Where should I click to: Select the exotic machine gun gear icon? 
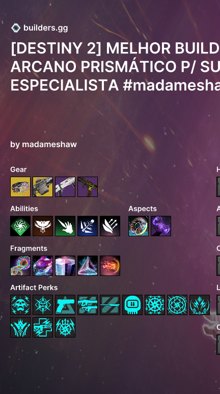[43, 187]
